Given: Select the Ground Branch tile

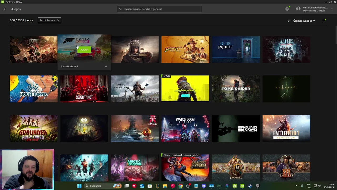Looking at the screenshot, I should (236, 129).
